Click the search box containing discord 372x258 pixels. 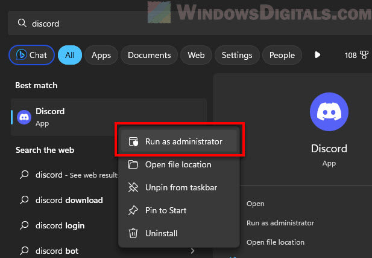pyautogui.click(x=190, y=24)
